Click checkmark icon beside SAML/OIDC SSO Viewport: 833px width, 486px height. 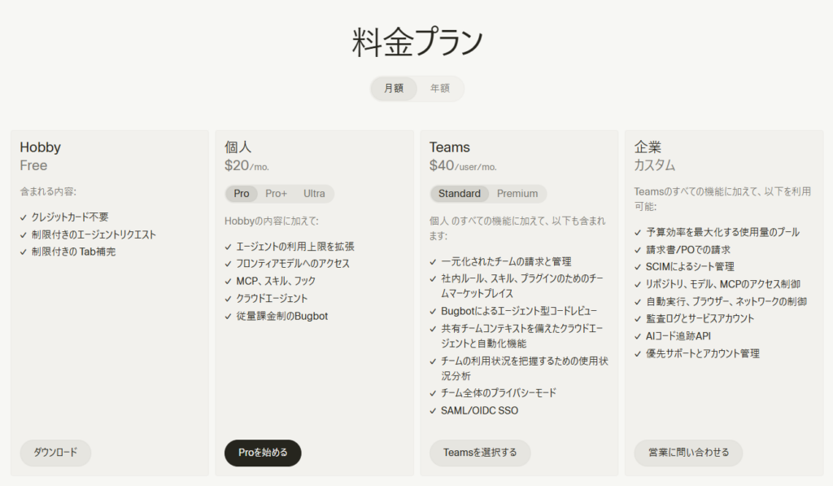(433, 411)
